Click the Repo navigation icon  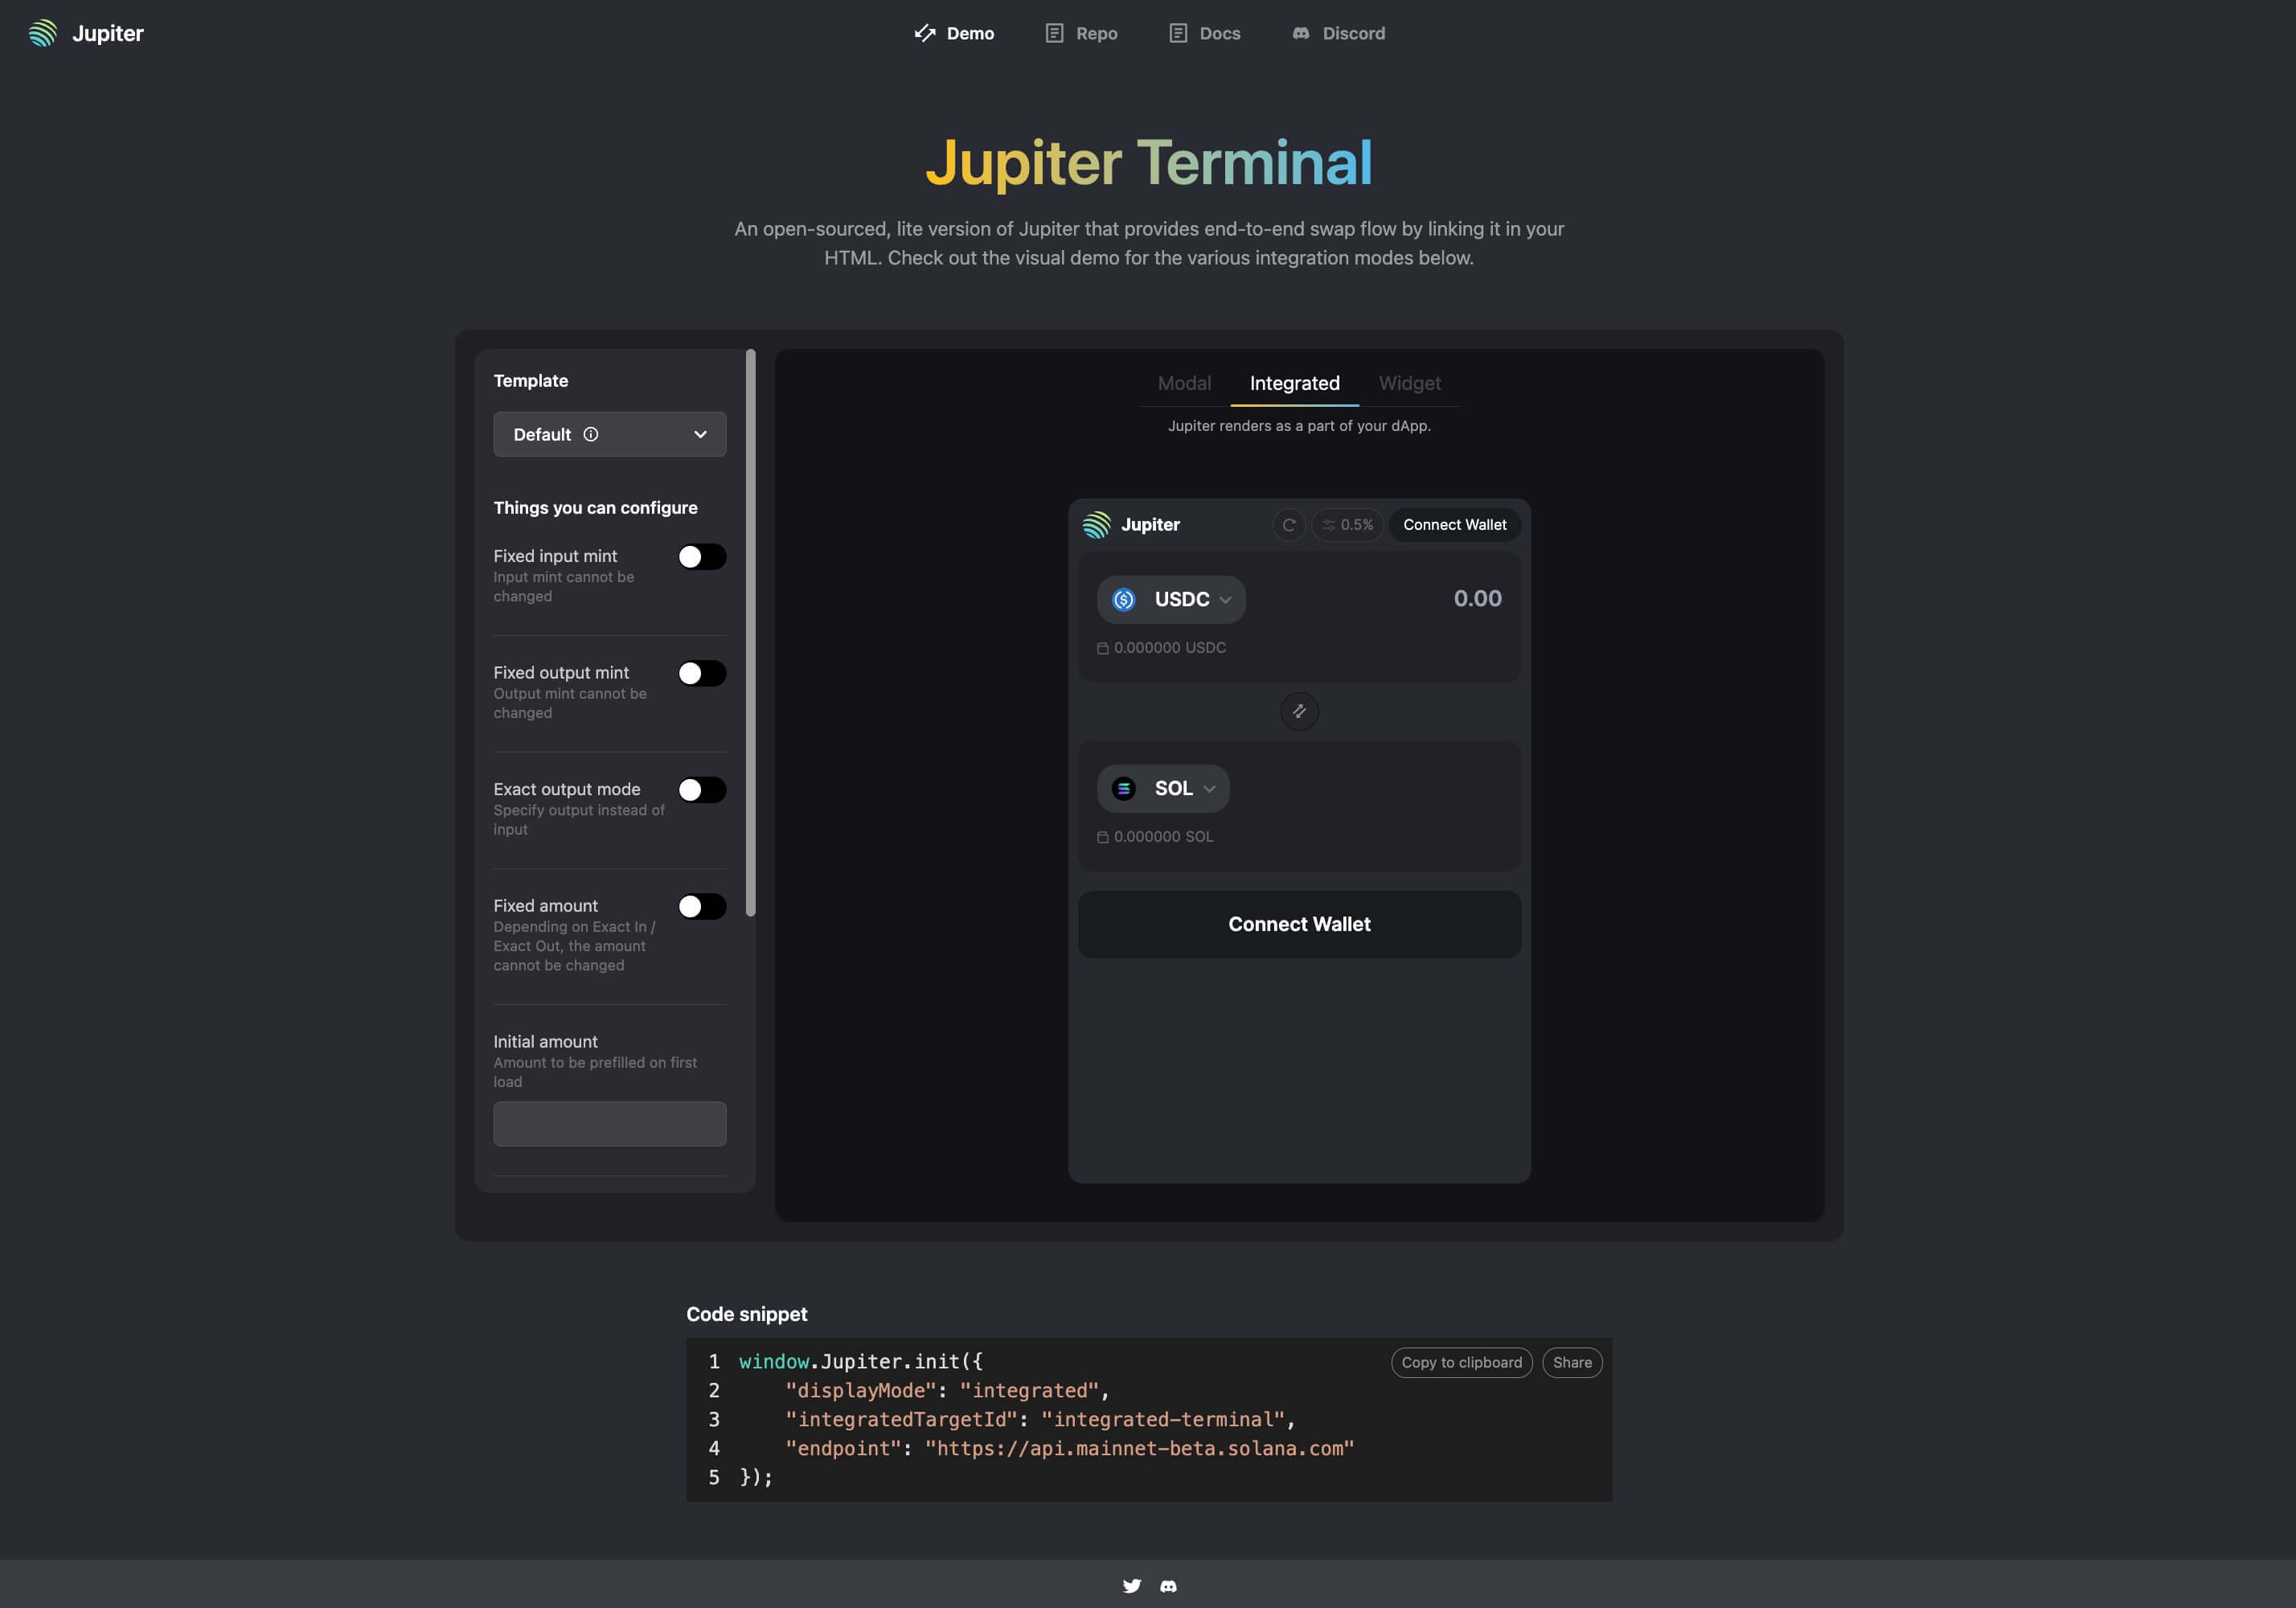(x=1056, y=31)
